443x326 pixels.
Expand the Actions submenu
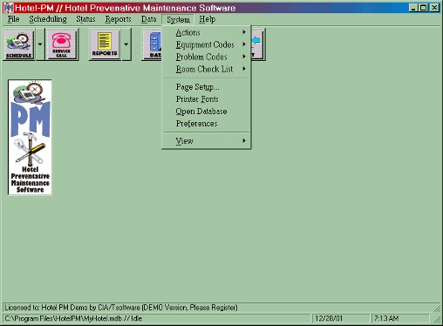click(x=207, y=32)
